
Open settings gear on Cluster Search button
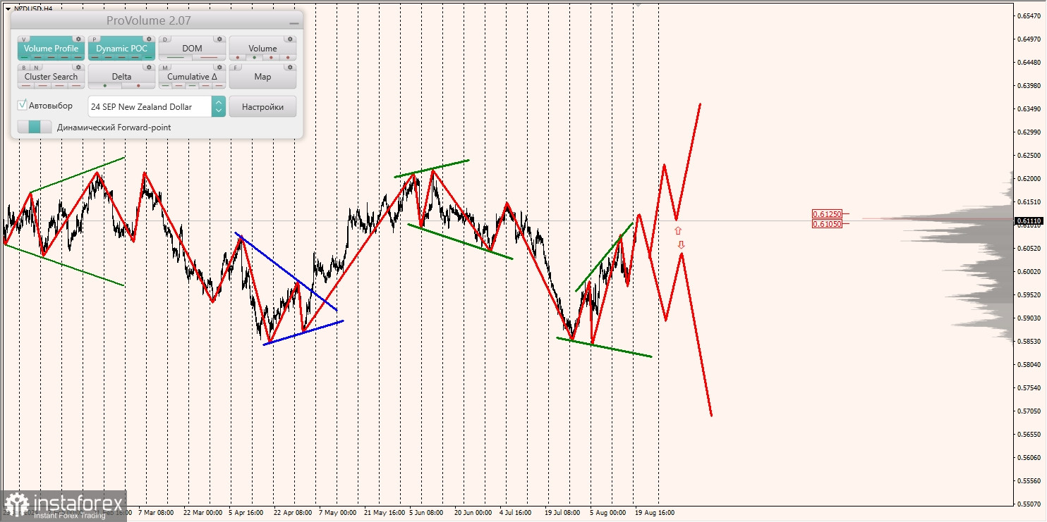coord(78,67)
